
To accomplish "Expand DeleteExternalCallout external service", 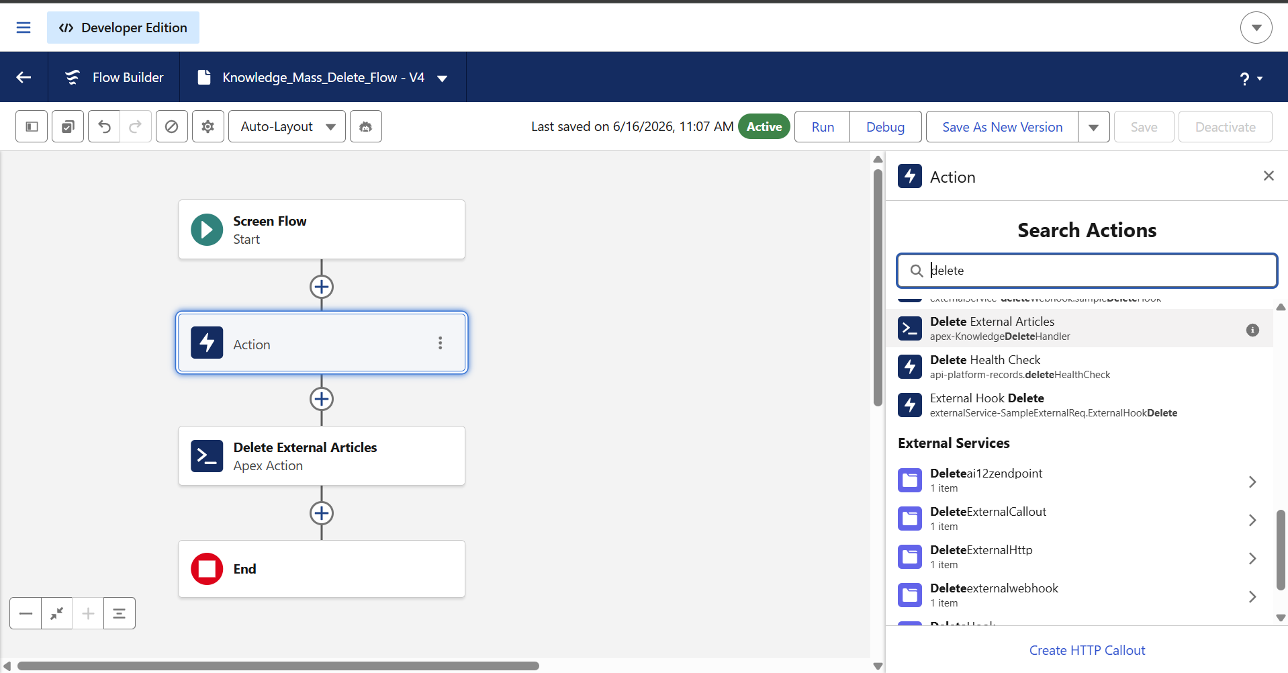I will click(x=1252, y=520).
